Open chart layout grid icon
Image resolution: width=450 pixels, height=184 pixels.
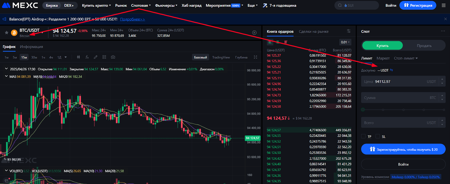104,57
